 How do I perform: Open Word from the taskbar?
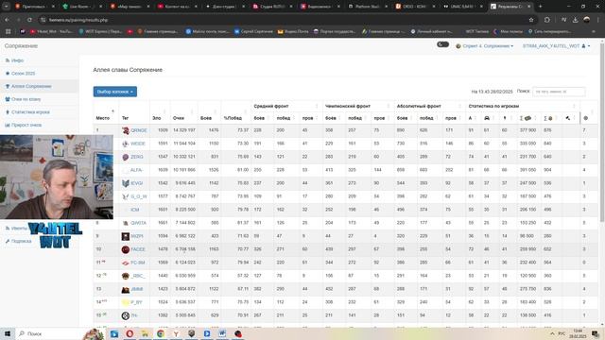(222, 333)
